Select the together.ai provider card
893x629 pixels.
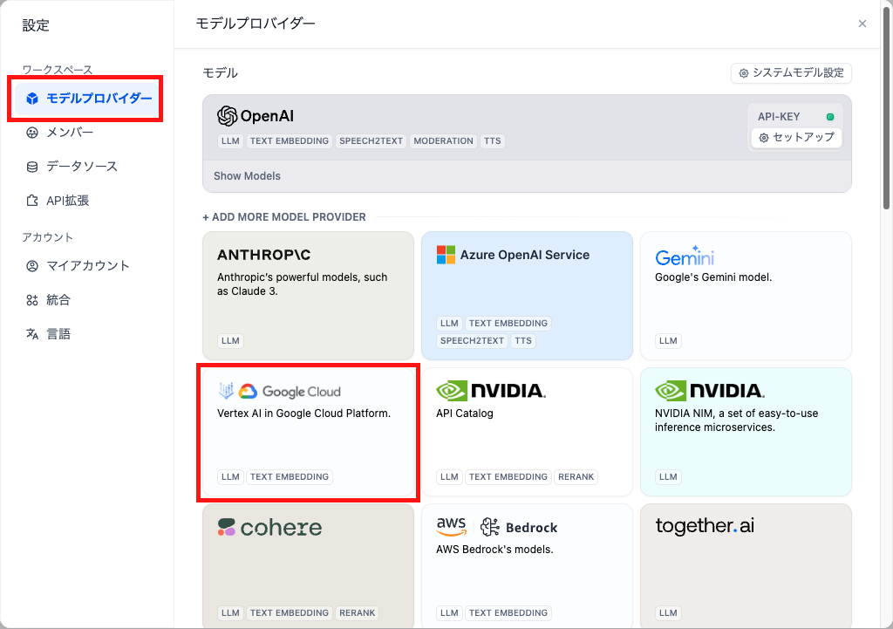[x=746, y=566]
